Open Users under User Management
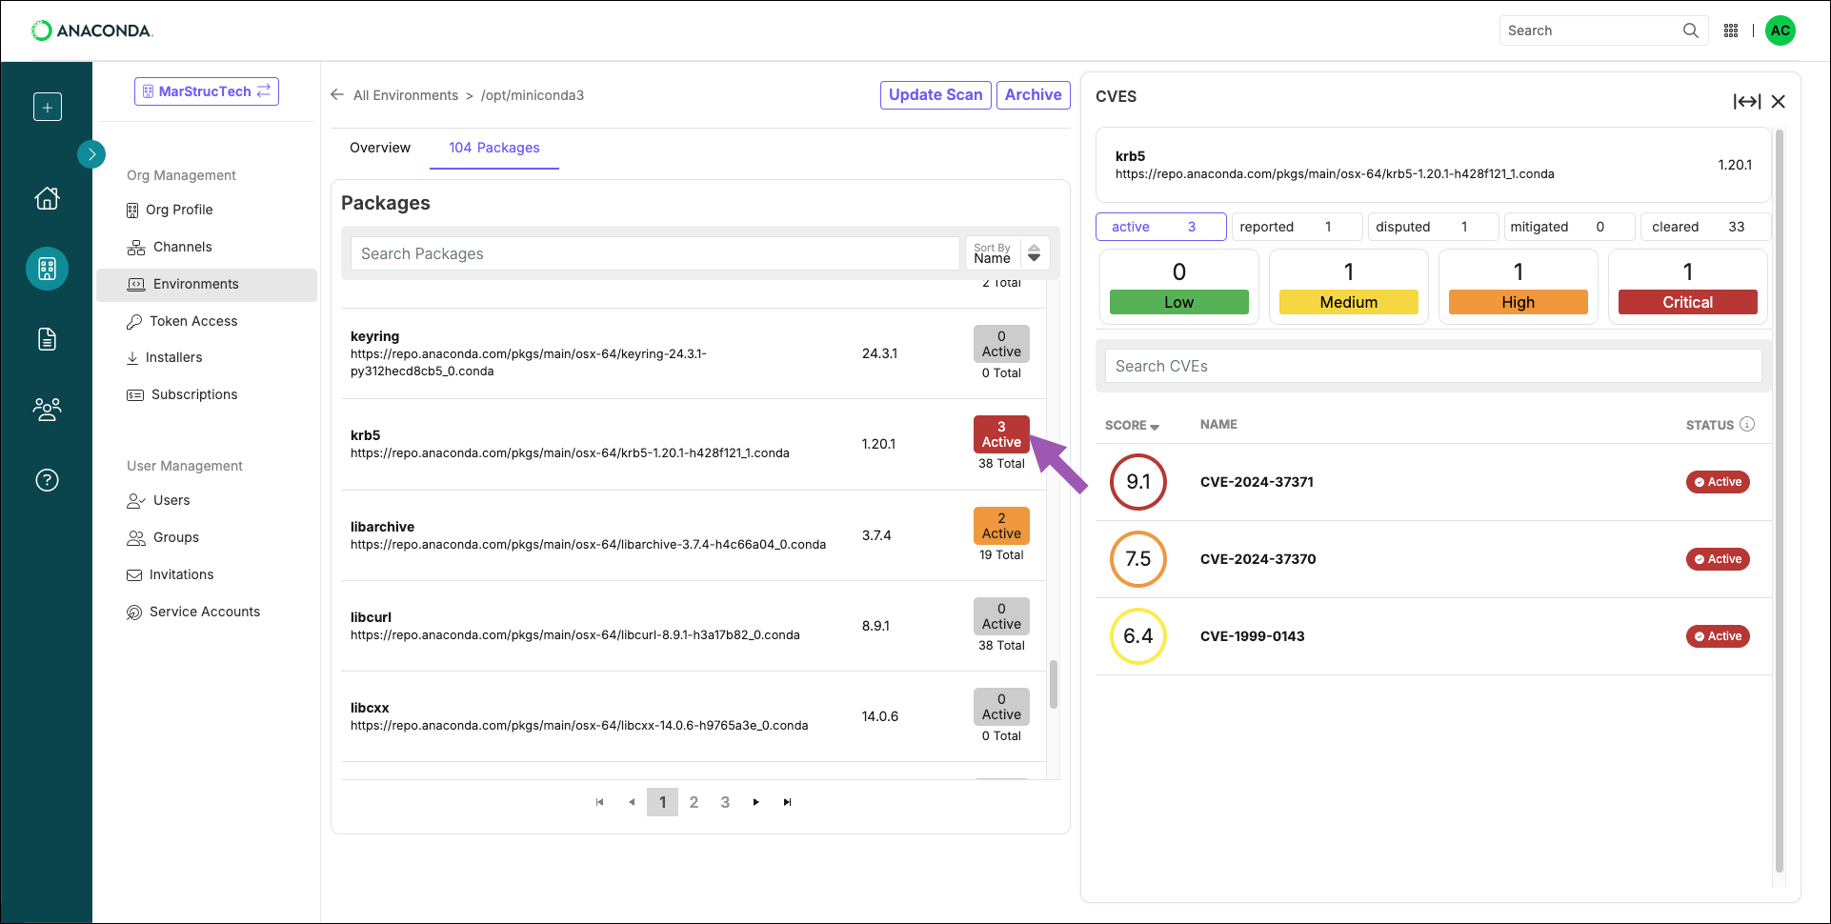Screen dimensions: 1831x924 pyautogui.click(x=158, y=500)
